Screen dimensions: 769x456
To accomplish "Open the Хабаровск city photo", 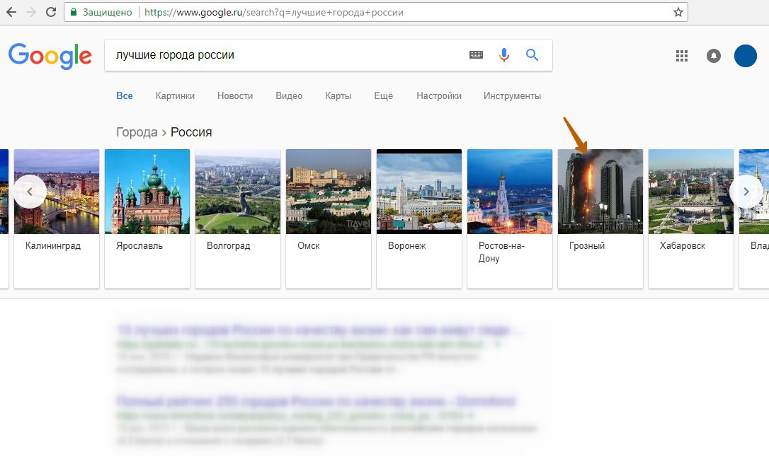I will coord(691,192).
